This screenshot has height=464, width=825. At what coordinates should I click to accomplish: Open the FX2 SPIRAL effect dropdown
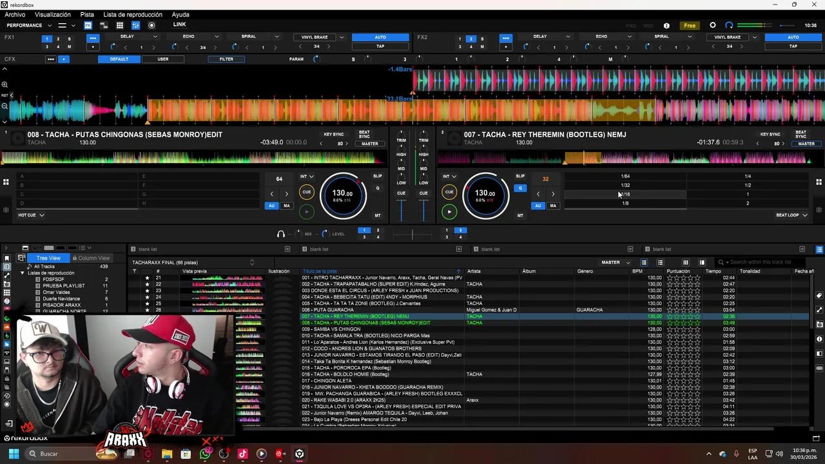click(x=689, y=37)
